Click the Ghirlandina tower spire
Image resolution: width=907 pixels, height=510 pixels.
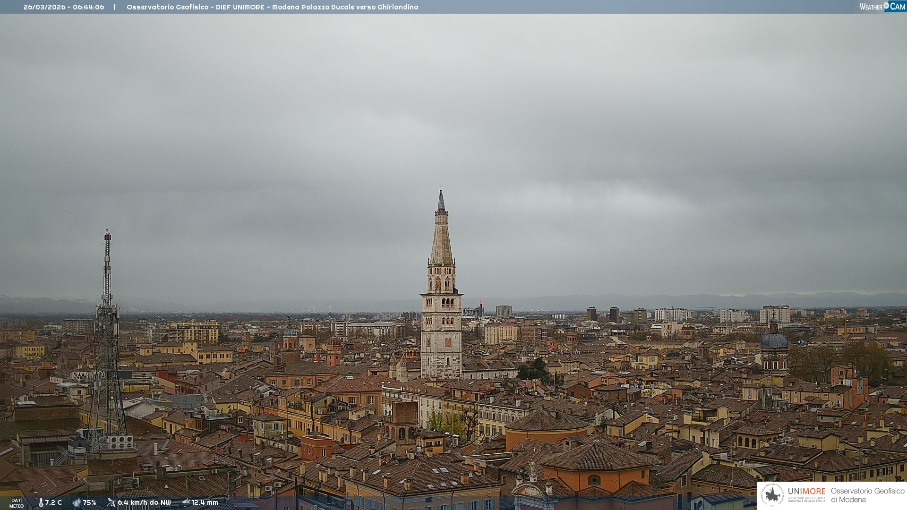coord(441,236)
